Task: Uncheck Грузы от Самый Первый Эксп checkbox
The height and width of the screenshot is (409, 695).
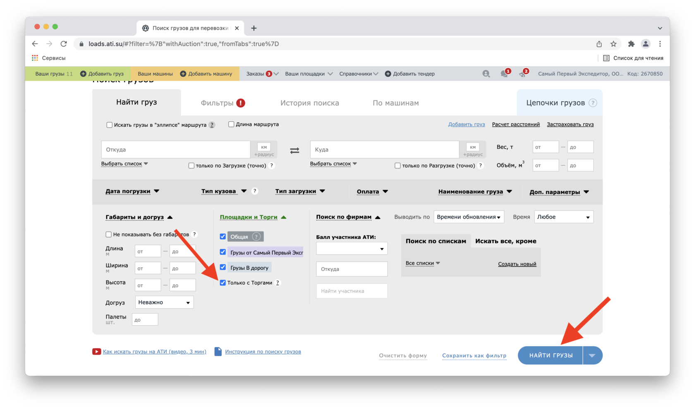Action: pos(223,252)
